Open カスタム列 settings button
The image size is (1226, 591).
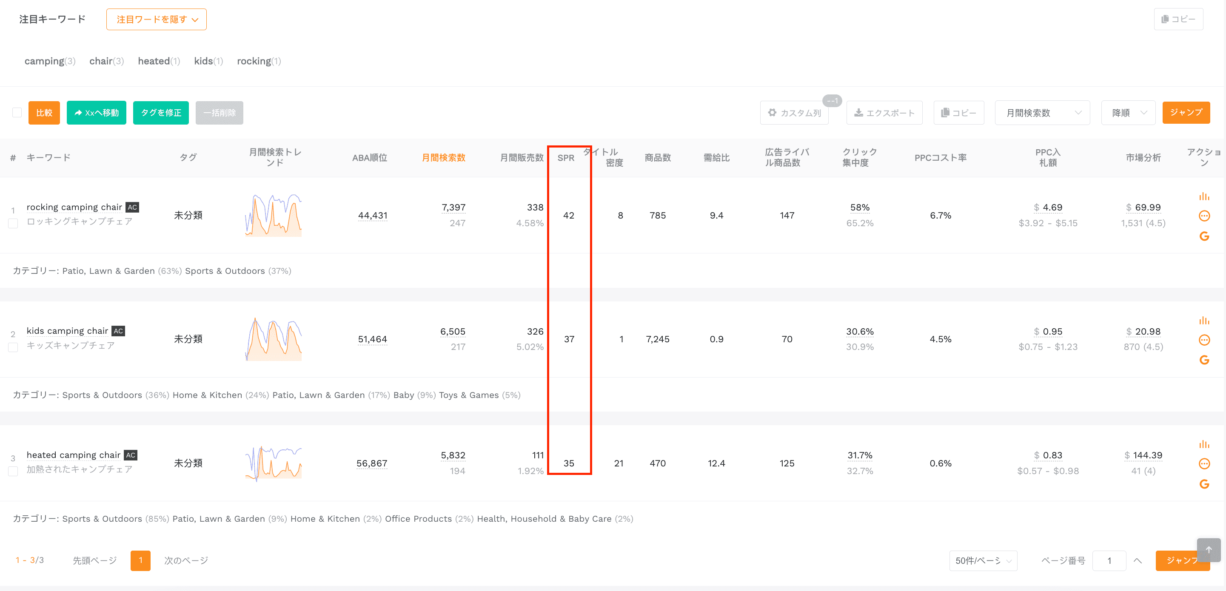(794, 113)
